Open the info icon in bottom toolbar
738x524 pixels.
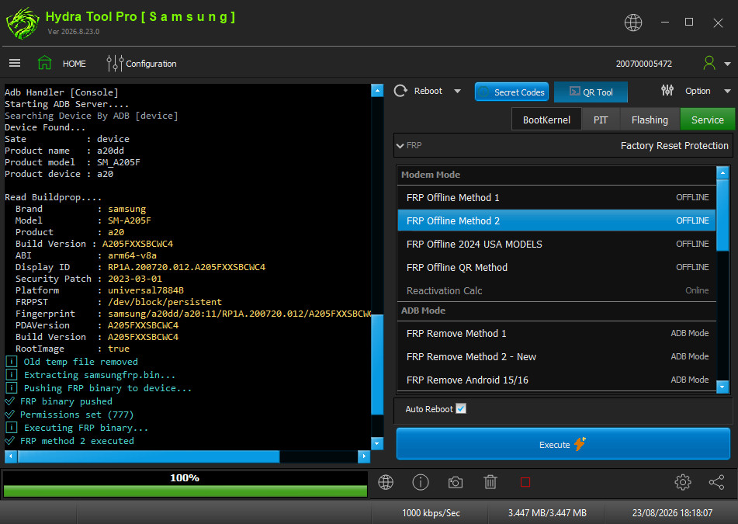point(421,483)
